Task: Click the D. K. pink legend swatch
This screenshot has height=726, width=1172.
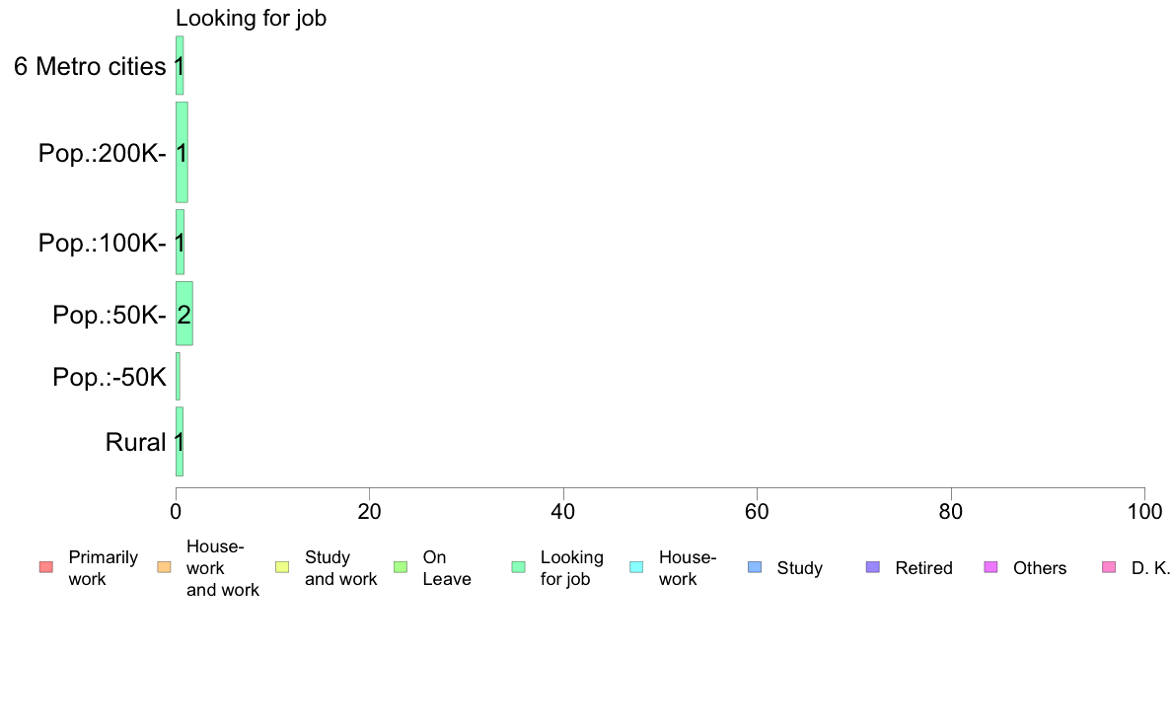Action: click(x=1109, y=567)
